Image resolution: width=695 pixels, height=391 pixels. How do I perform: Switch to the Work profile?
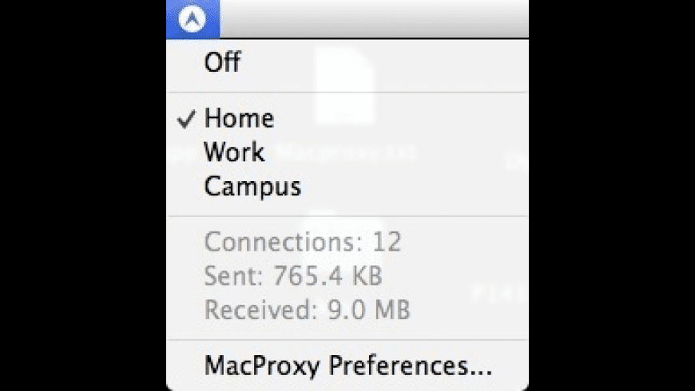pos(234,152)
